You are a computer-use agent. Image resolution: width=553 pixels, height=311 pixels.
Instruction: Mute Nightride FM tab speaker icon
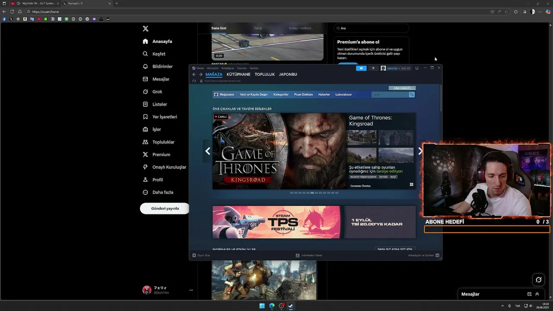pos(19,3)
